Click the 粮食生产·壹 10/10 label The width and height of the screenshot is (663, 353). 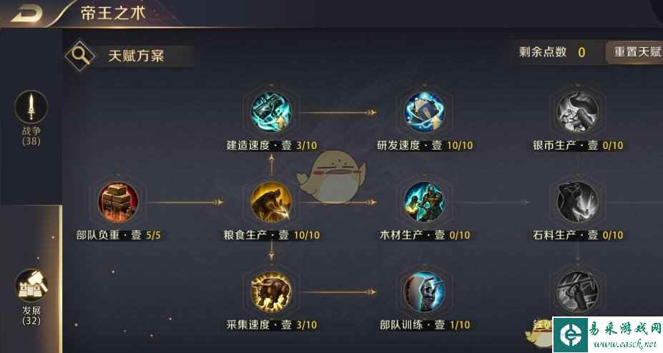click(272, 236)
